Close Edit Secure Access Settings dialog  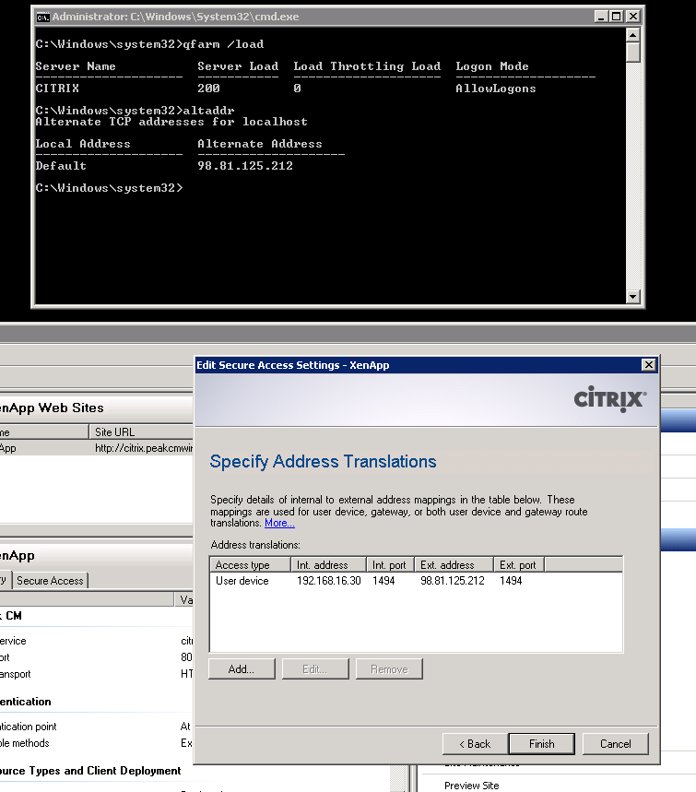tap(648, 365)
